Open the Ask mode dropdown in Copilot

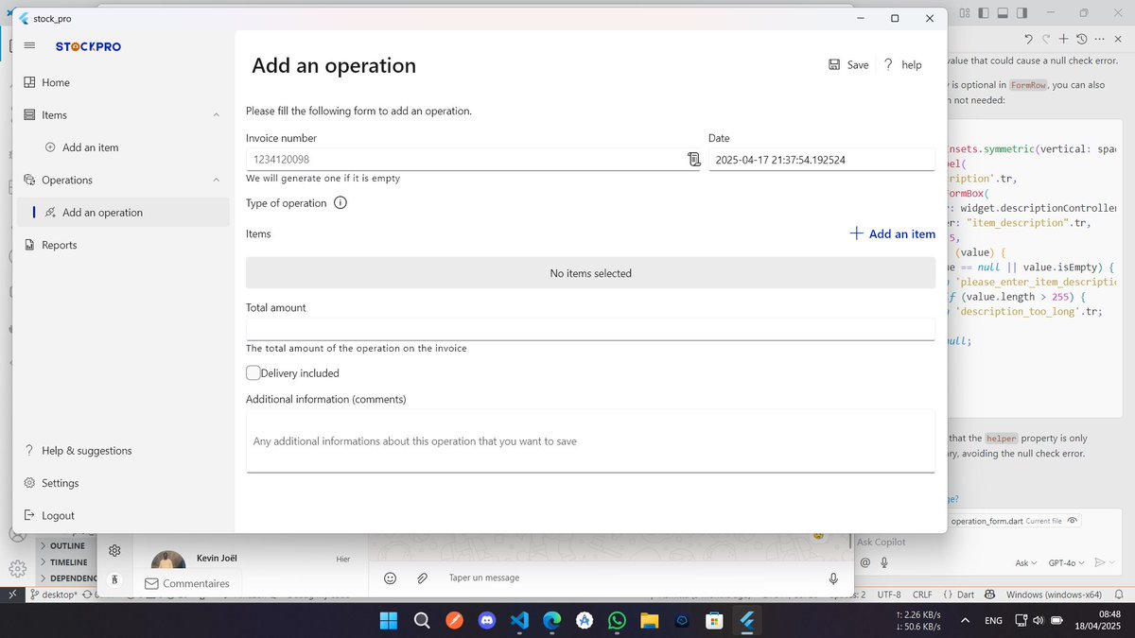click(1025, 562)
